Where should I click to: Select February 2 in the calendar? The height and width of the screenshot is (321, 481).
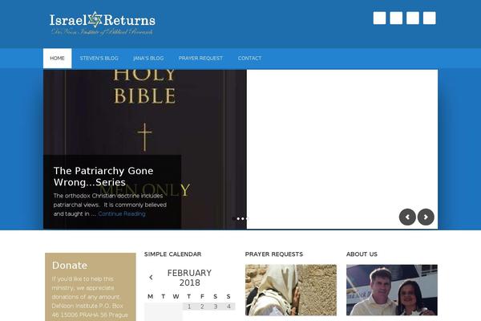pyautogui.click(x=202, y=307)
